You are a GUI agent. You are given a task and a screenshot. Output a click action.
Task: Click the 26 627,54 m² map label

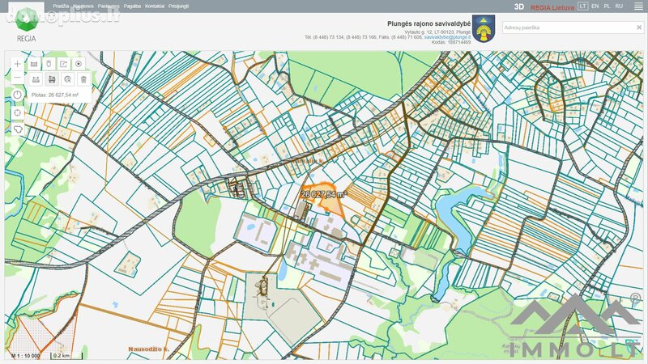tap(324, 194)
